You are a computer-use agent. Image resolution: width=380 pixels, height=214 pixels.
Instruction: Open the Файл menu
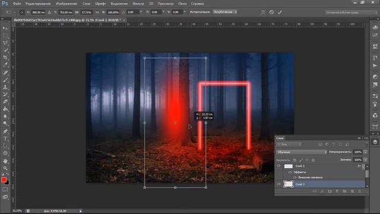pyautogui.click(x=17, y=4)
